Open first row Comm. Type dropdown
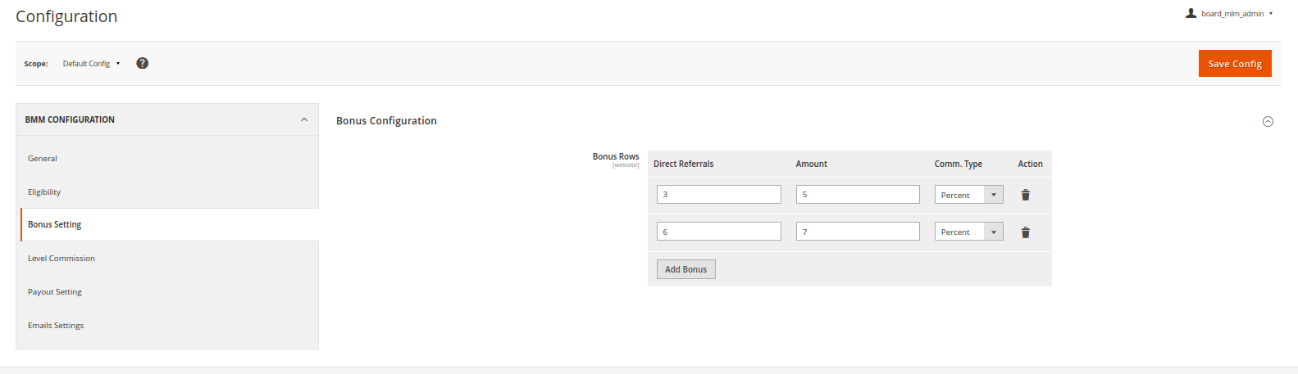Screen dimensions: 1298x374 [x=968, y=195]
